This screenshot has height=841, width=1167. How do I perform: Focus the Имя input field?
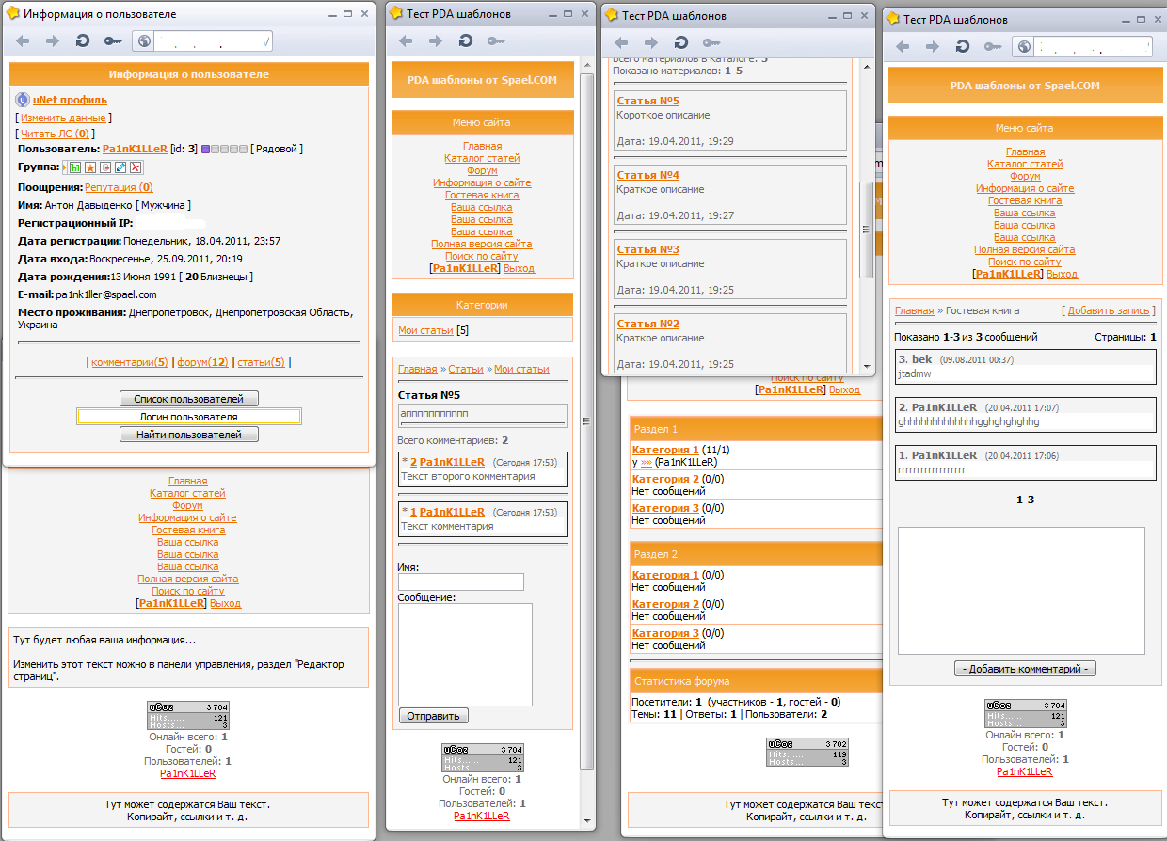coord(461,582)
